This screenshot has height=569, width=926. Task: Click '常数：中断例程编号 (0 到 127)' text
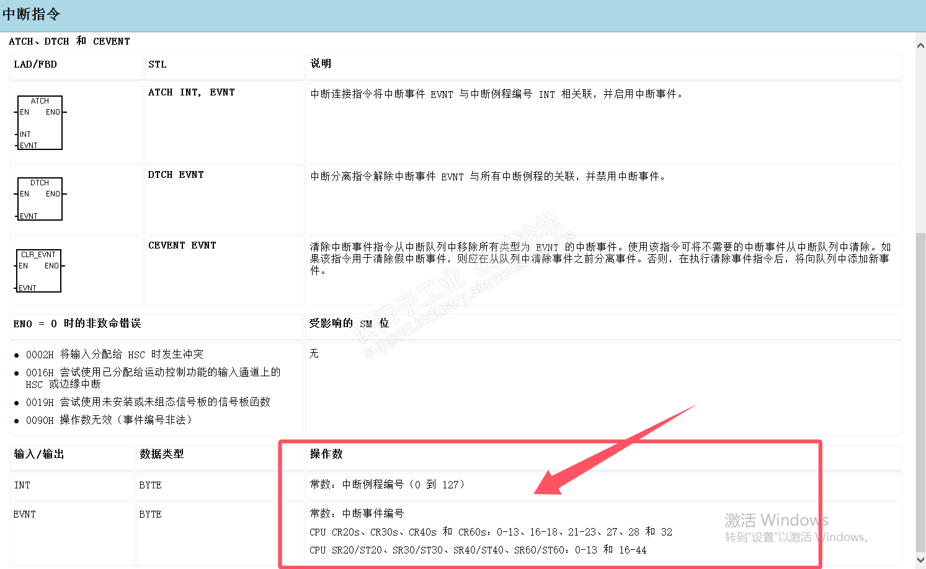[388, 485]
